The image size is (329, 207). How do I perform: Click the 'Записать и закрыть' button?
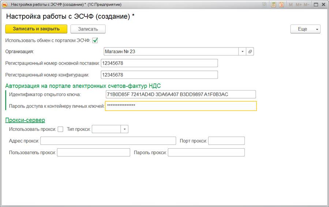pos(36,29)
